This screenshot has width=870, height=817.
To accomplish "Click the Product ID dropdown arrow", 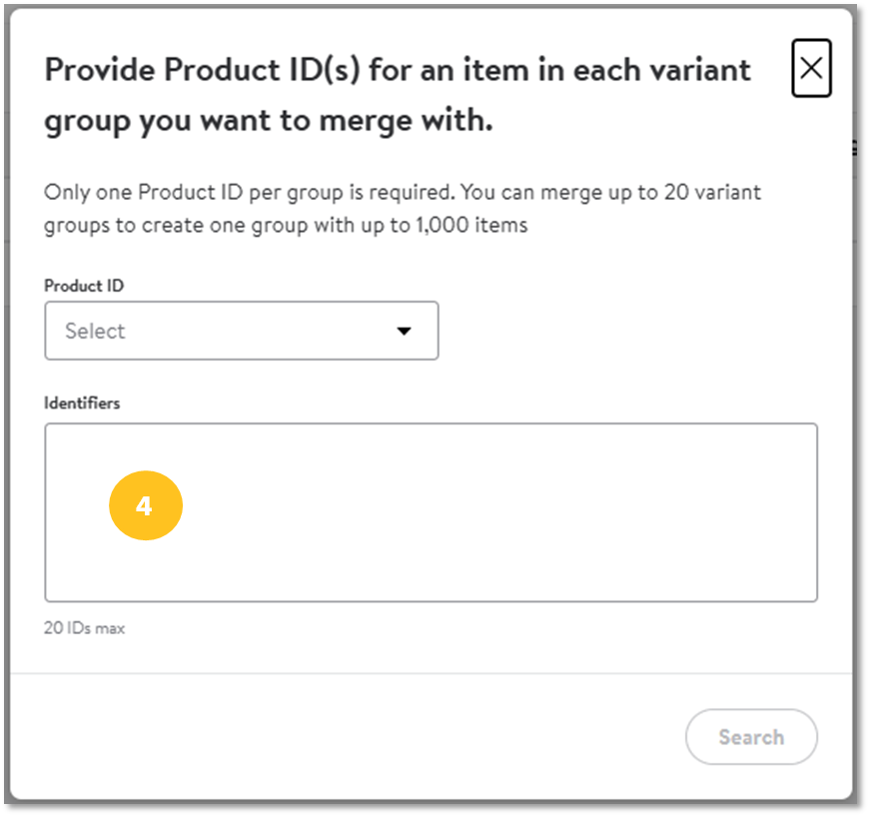I will click(404, 332).
